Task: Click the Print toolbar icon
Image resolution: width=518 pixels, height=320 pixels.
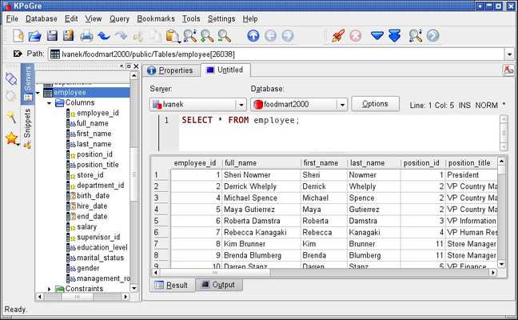Action: [86, 36]
